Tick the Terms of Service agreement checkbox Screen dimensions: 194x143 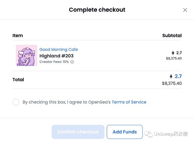coord(16,102)
